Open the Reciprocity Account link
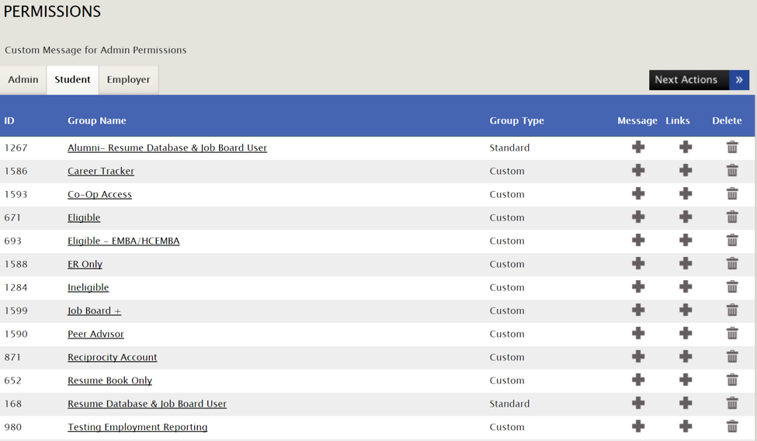This screenshot has width=757, height=441. 112,357
